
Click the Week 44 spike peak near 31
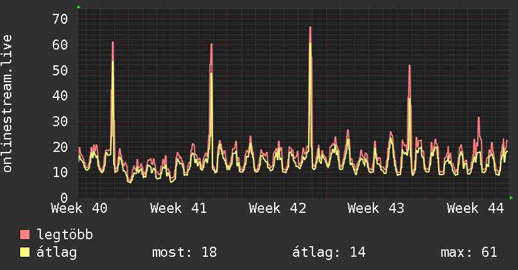(478, 117)
